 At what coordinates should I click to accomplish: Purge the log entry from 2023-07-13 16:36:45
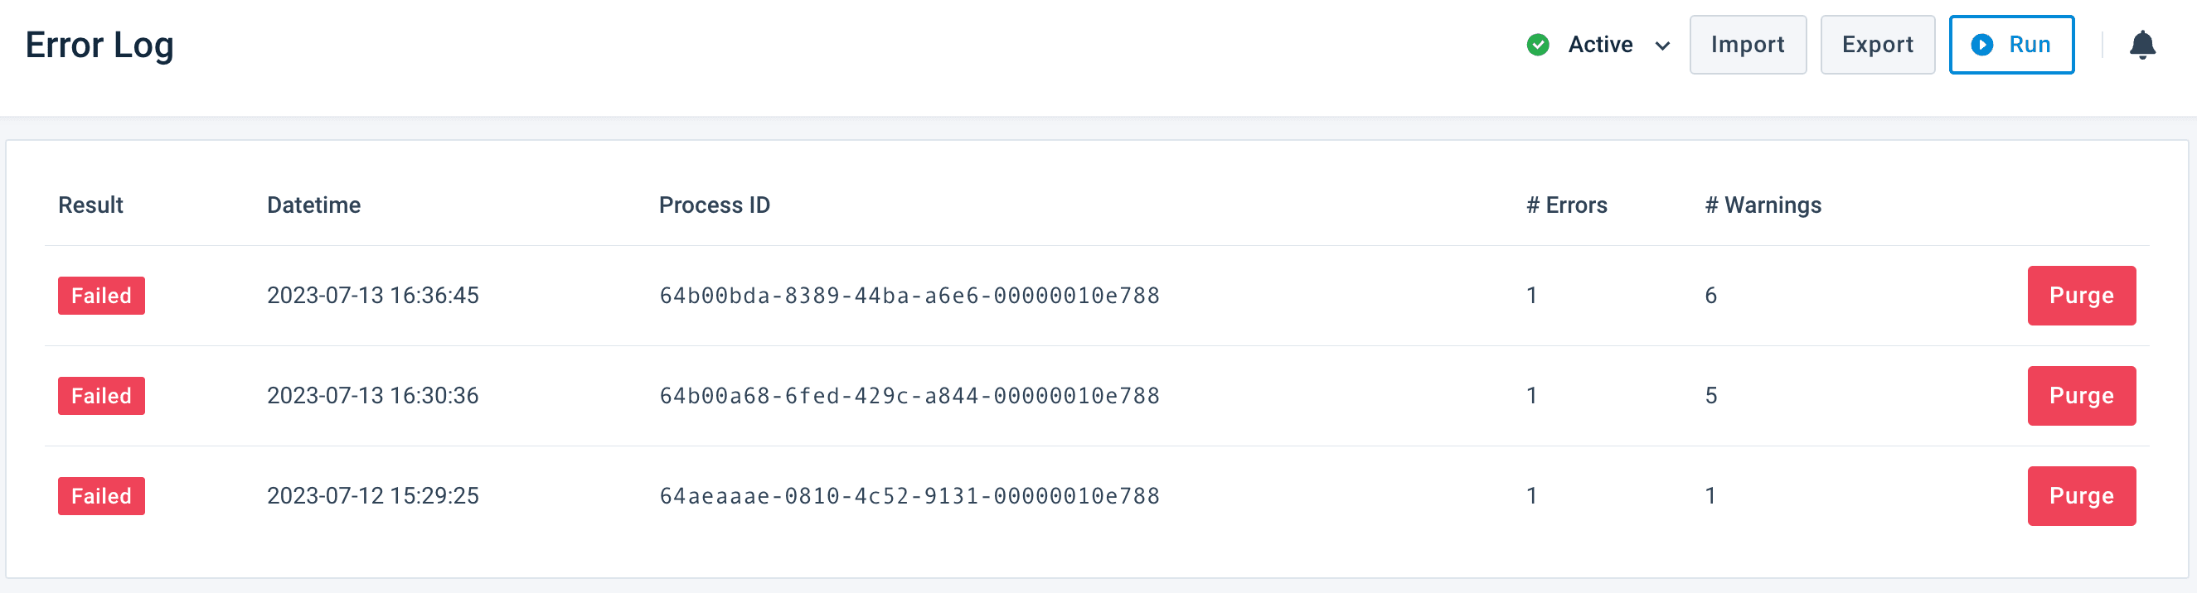pos(2082,296)
